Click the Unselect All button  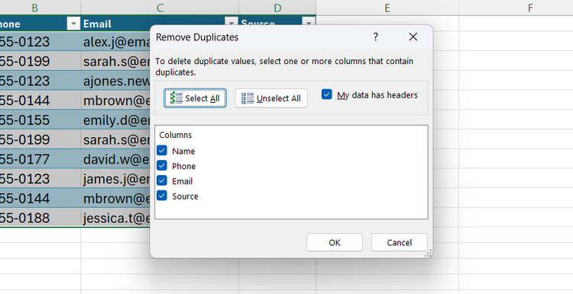point(271,98)
